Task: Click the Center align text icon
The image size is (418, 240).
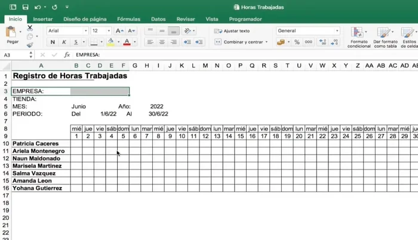Action: pos(161,42)
